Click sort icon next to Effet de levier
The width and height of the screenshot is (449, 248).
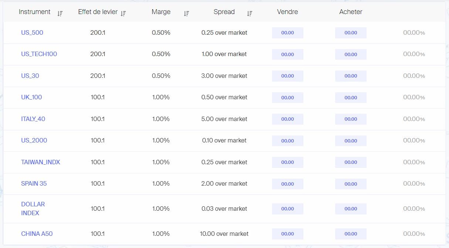pyautogui.click(x=123, y=14)
